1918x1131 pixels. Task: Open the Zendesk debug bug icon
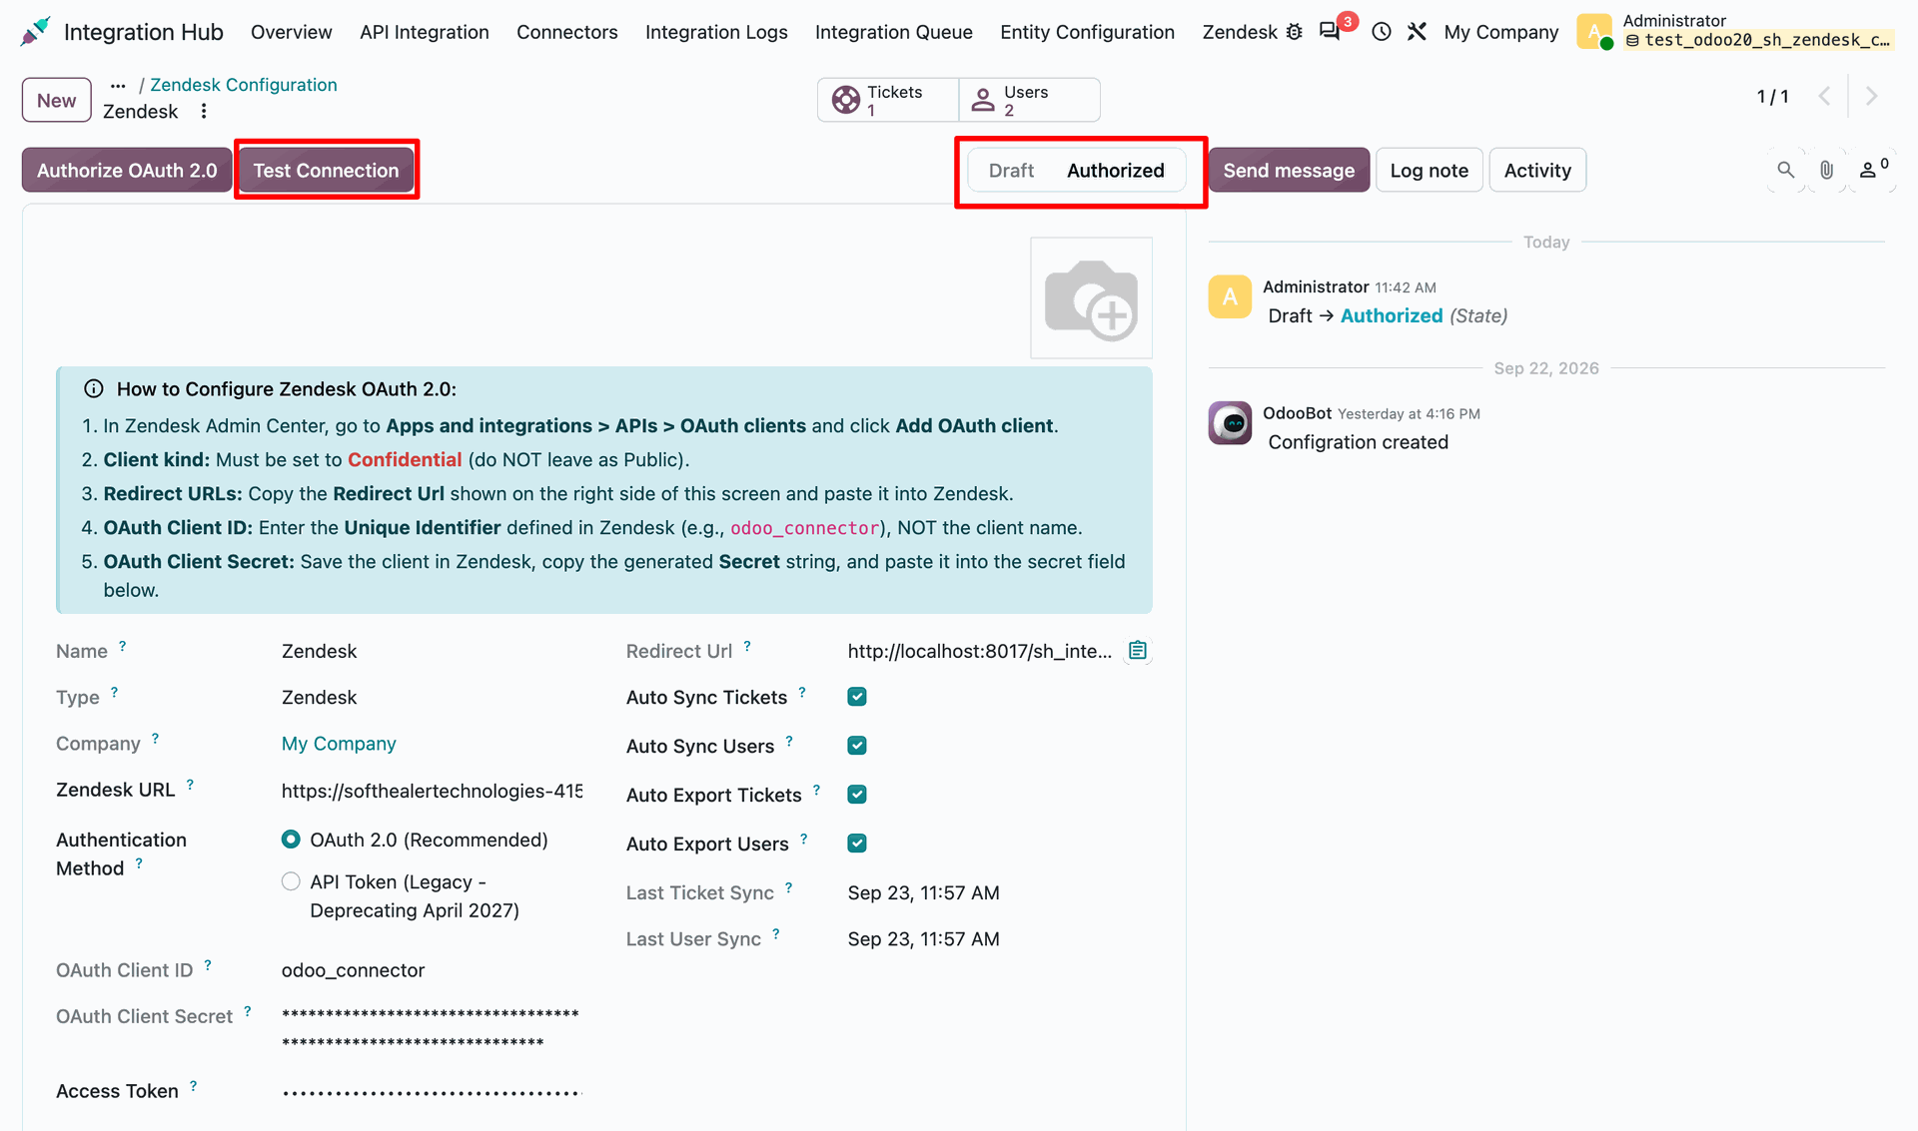[1294, 32]
